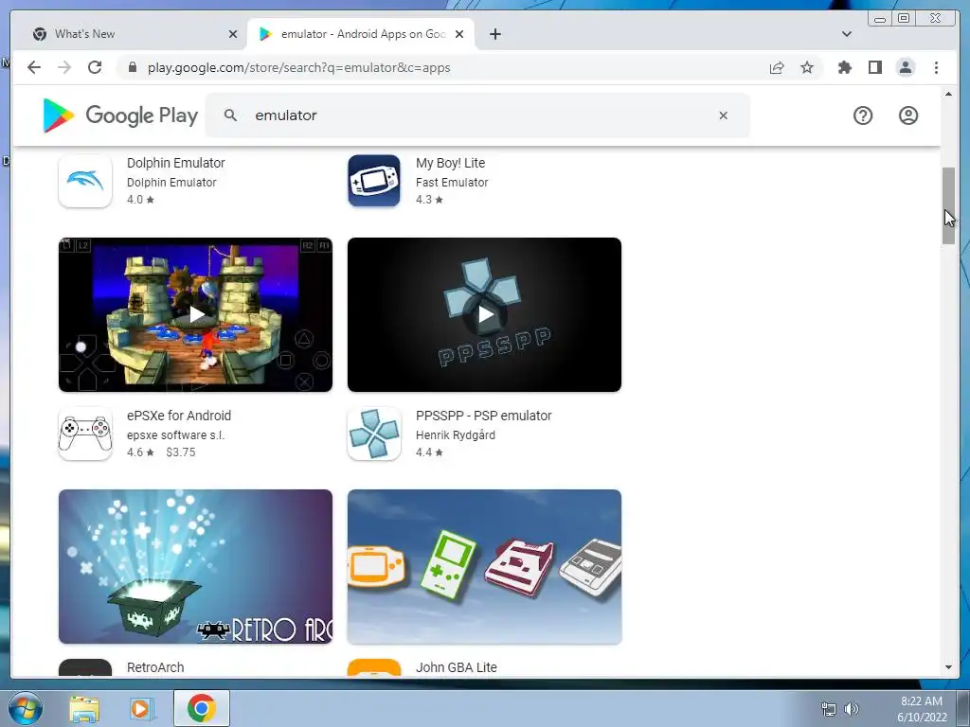This screenshot has height=727, width=970.
Task: Open the Chrome extensions puzzle icon
Action: point(844,67)
